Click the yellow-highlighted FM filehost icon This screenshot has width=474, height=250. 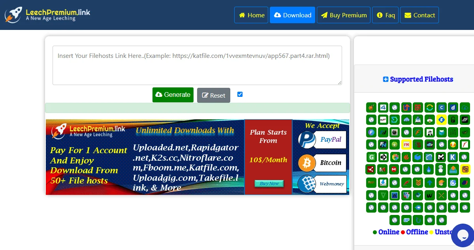(x=406, y=144)
